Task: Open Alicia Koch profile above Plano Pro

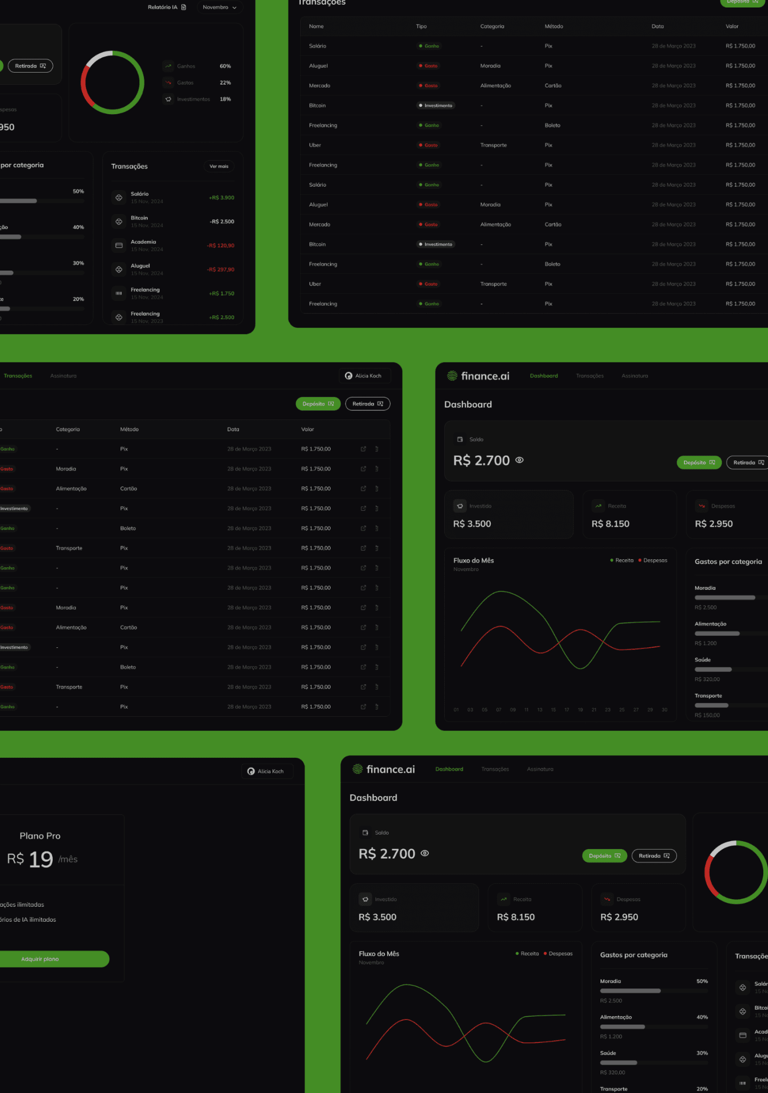Action: [267, 771]
